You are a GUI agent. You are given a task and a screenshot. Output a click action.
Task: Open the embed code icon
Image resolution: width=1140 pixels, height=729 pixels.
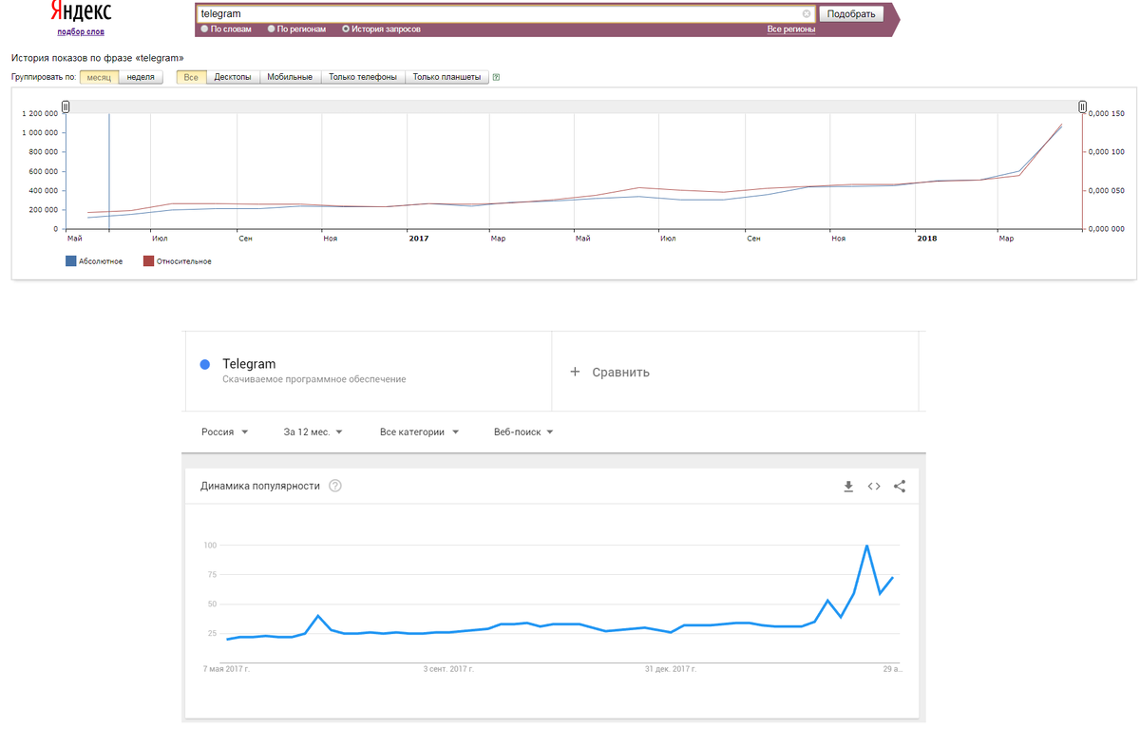pyautogui.click(x=874, y=487)
